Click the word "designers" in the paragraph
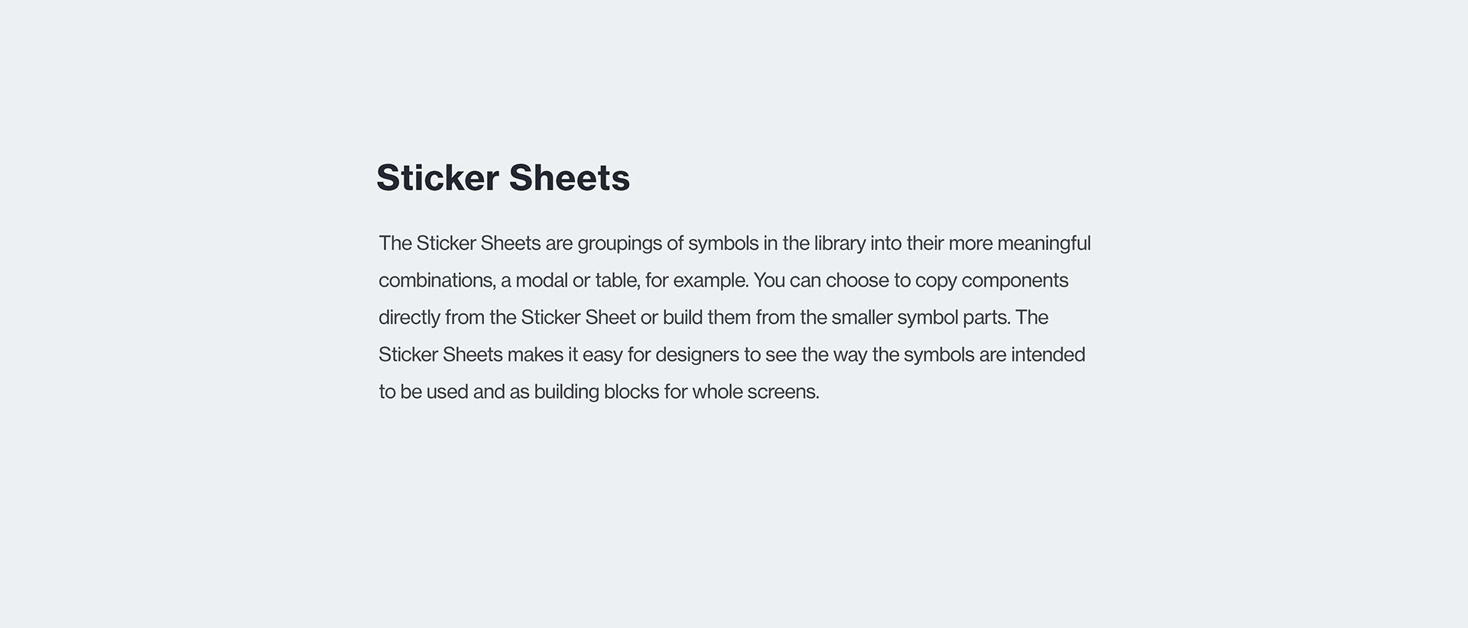This screenshot has width=1468, height=628. tap(697, 354)
